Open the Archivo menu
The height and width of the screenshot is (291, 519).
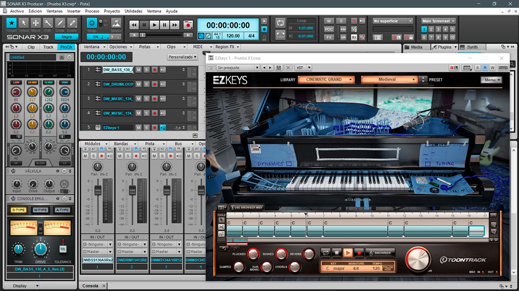[17, 11]
